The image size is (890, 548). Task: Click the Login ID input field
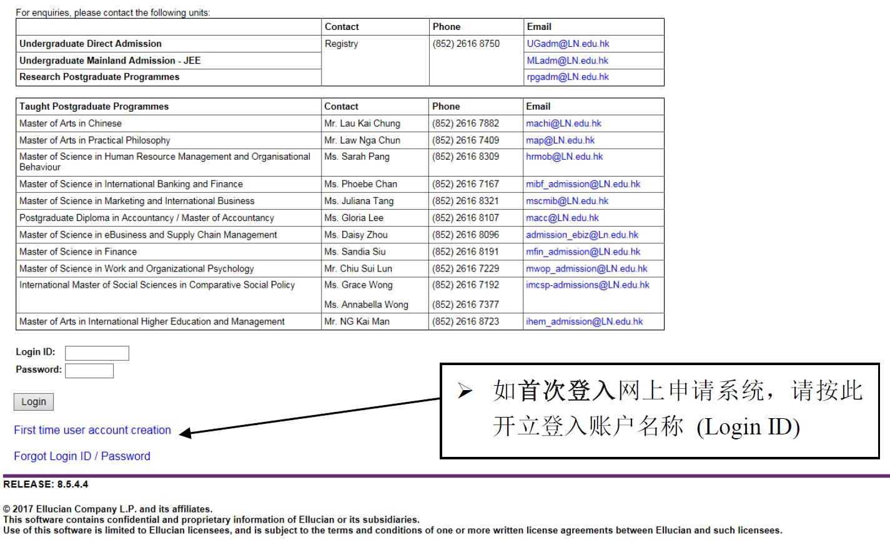(x=97, y=353)
